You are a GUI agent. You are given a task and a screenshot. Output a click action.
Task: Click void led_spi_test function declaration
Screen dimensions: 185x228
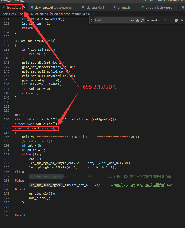tap(35, 128)
